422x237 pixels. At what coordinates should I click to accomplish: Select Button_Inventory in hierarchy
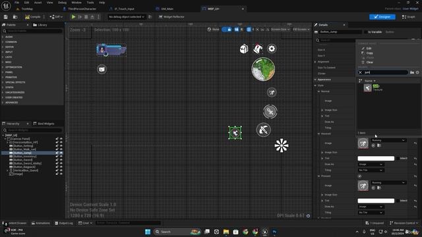click(24, 156)
